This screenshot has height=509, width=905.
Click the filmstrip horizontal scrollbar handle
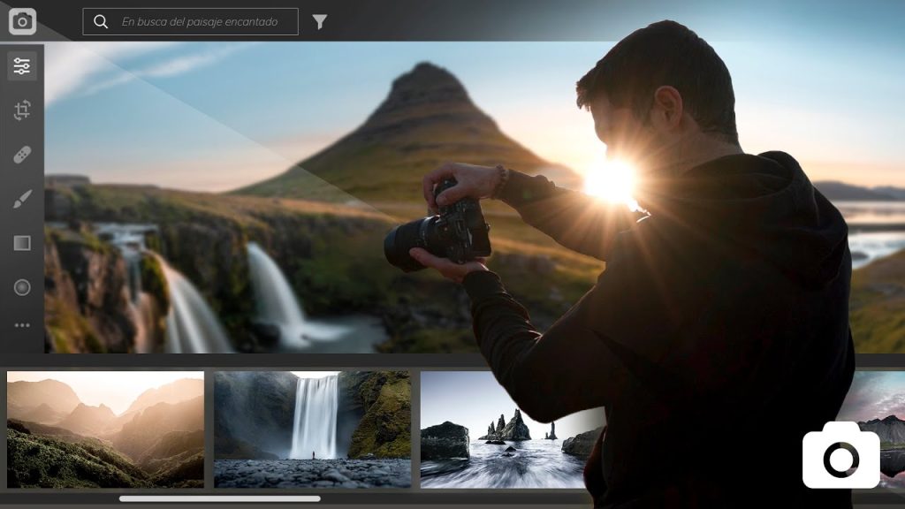tap(220, 498)
